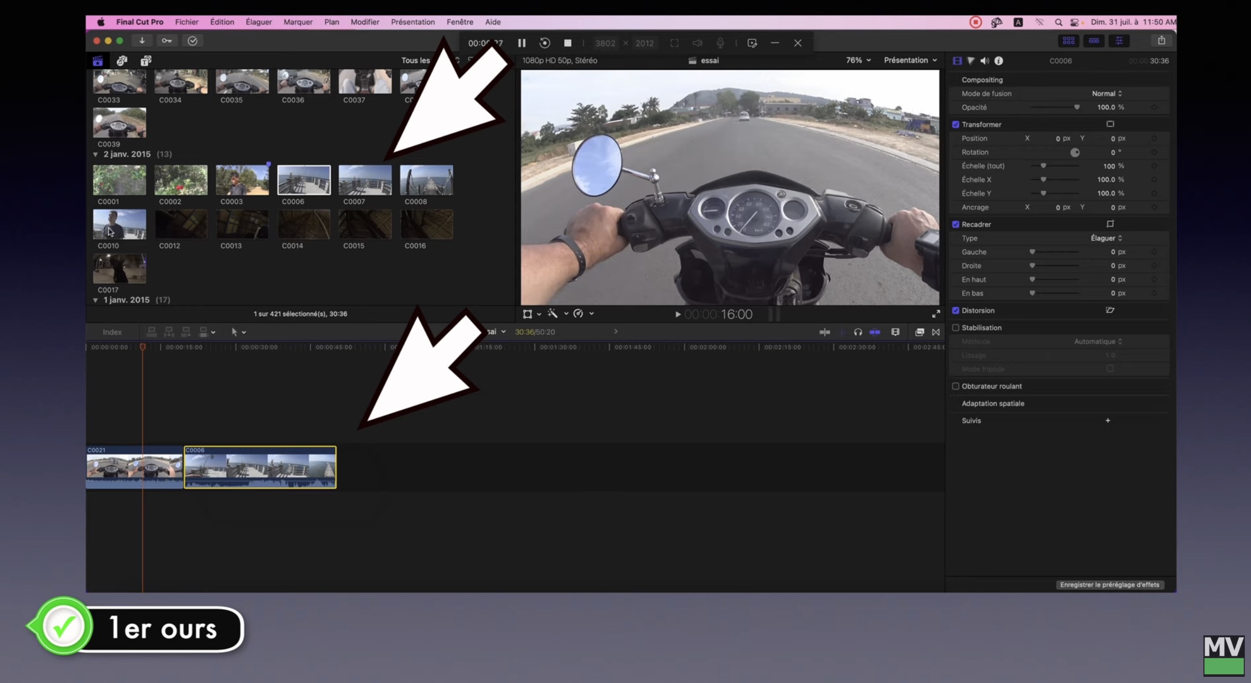Uncheck the Transformer checkbox
Image resolution: width=1251 pixels, height=683 pixels.
[x=956, y=125]
